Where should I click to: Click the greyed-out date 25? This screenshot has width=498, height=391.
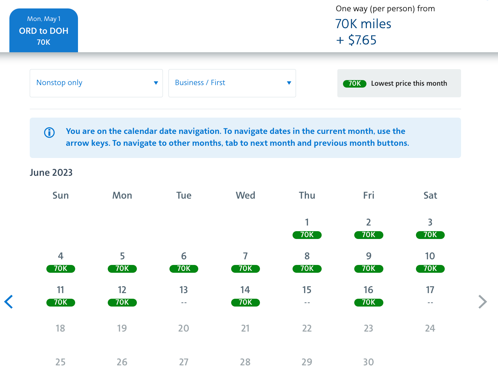coord(60,362)
